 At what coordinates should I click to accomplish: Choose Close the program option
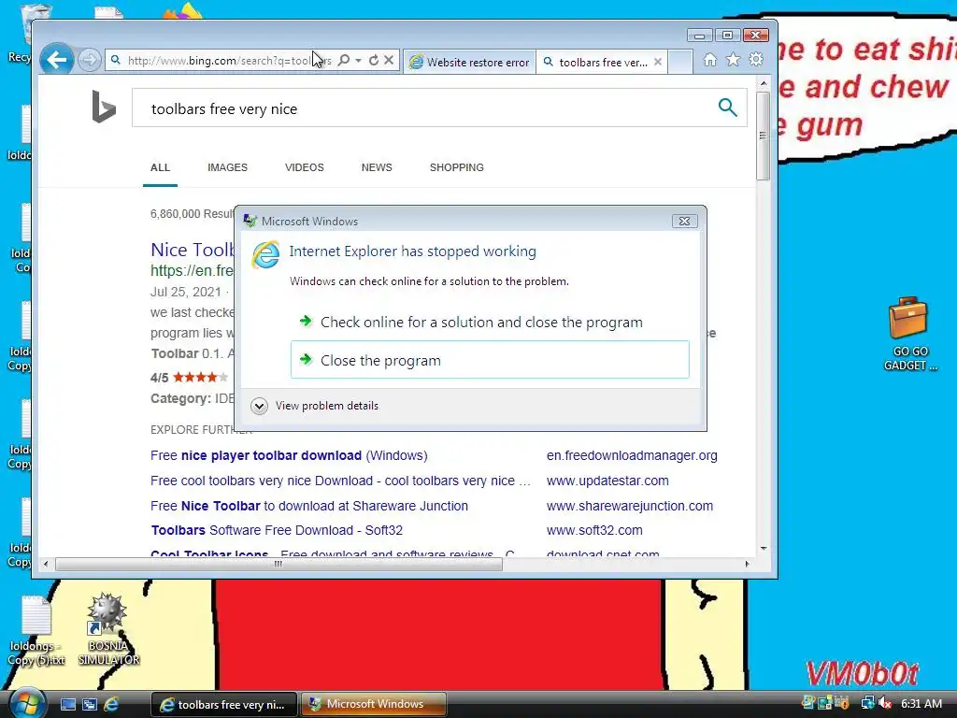tap(490, 360)
